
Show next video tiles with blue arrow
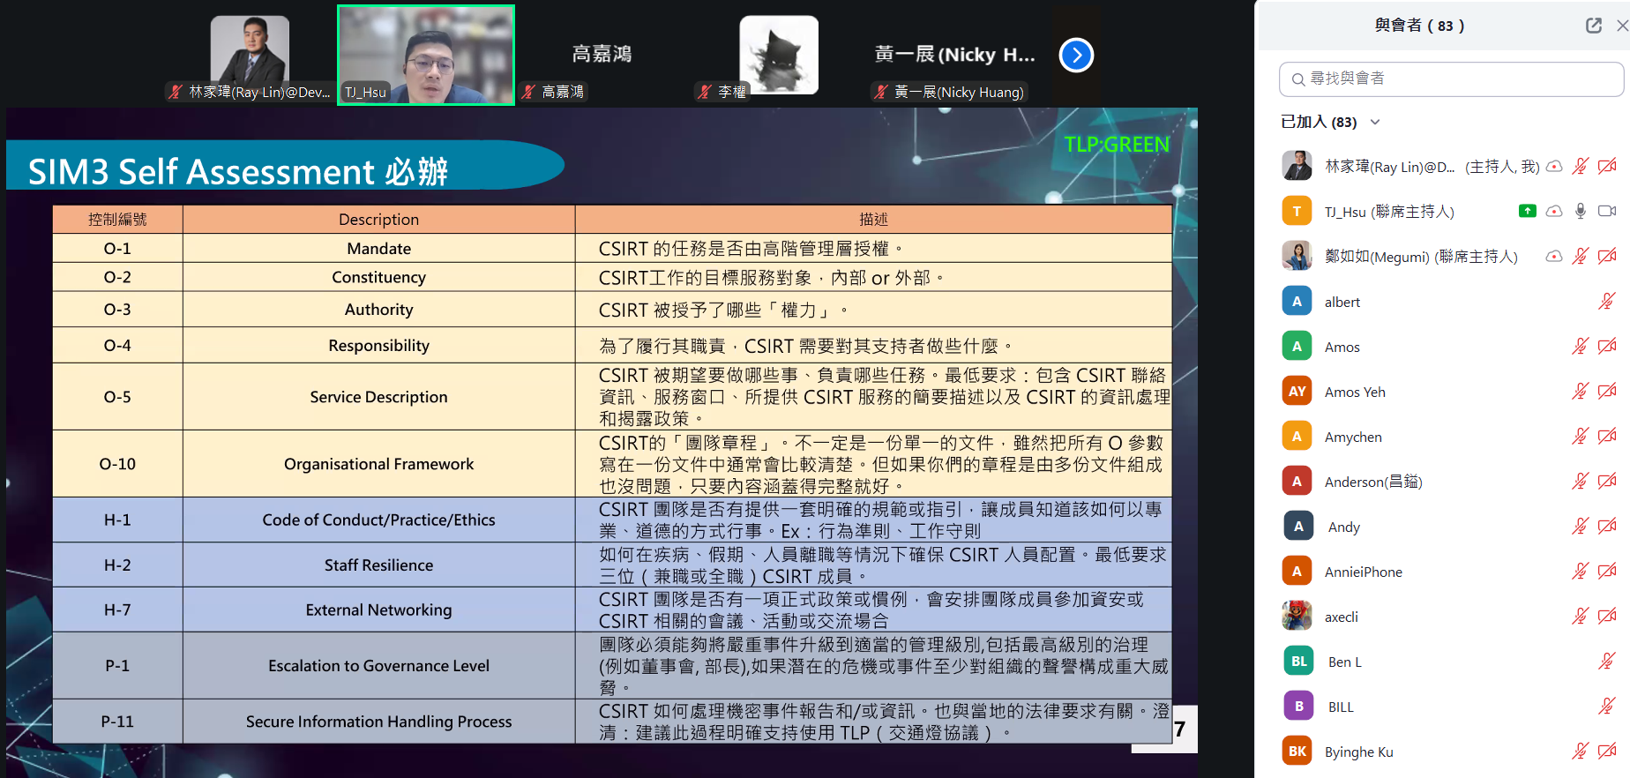(1076, 56)
